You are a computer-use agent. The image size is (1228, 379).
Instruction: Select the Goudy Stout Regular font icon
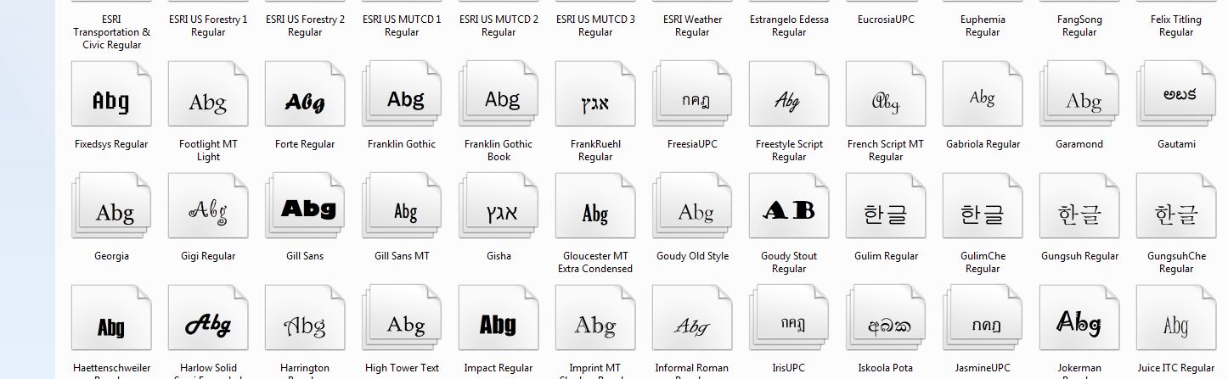789,207
